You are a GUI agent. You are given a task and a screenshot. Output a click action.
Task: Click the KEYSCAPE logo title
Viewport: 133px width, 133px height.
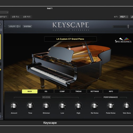(71, 25)
